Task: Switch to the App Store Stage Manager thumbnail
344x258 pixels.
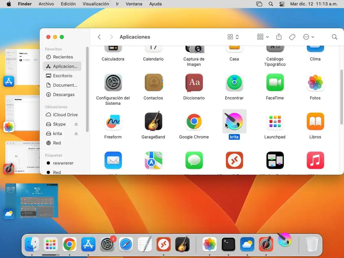Action: (23, 67)
